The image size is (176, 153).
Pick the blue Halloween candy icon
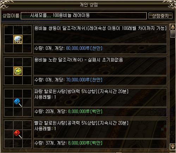(x=18, y=102)
